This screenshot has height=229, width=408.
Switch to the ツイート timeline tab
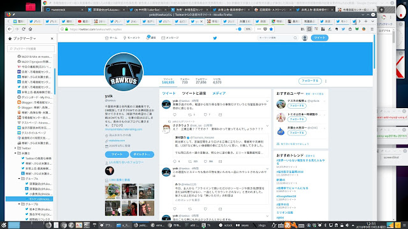pyautogui.click(x=168, y=94)
